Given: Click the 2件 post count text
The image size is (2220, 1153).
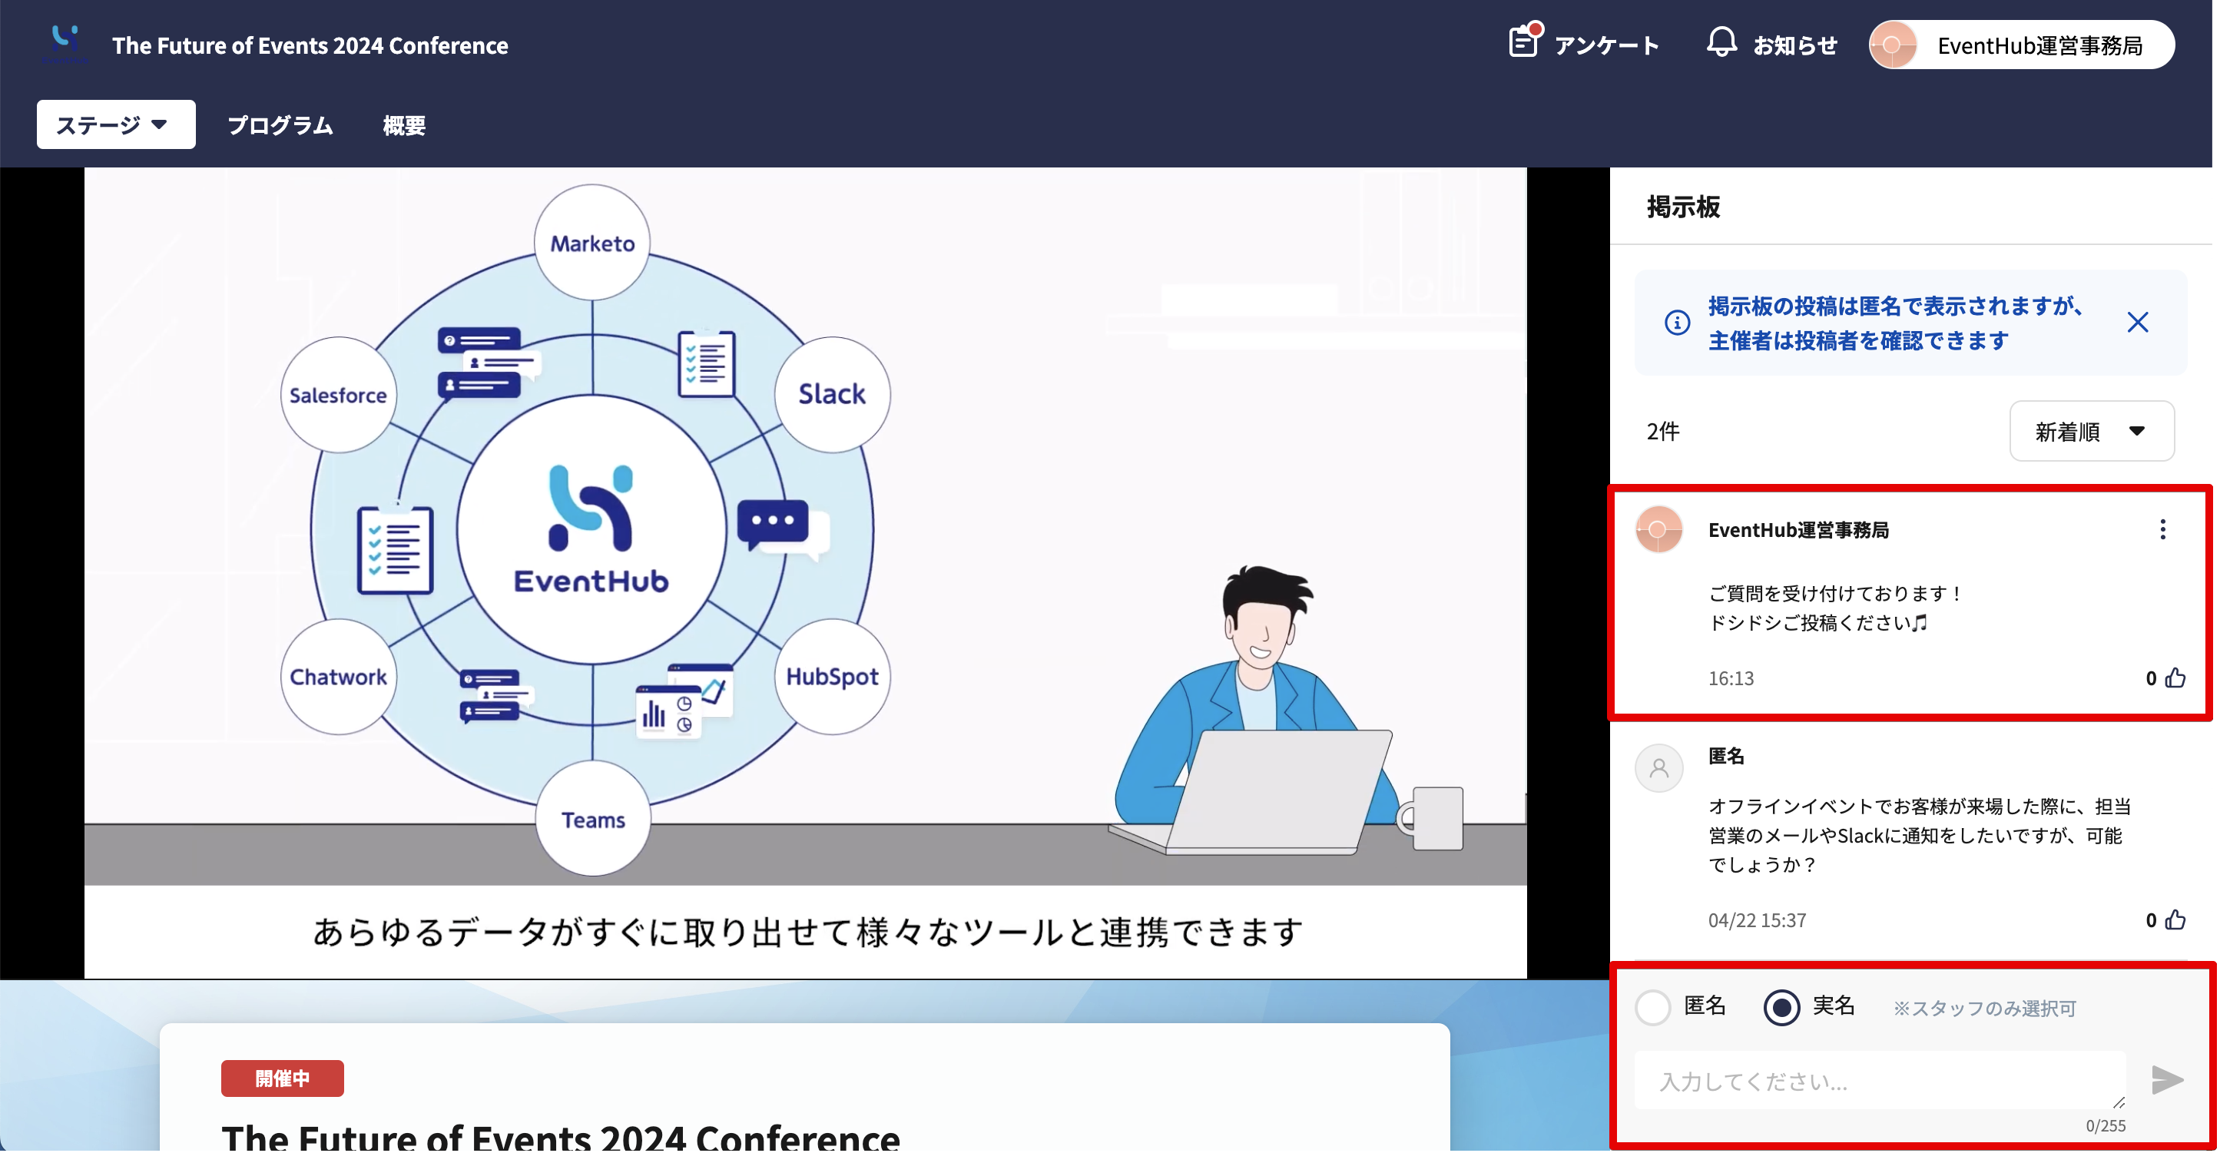Looking at the screenshot, I should point(1662,431).
